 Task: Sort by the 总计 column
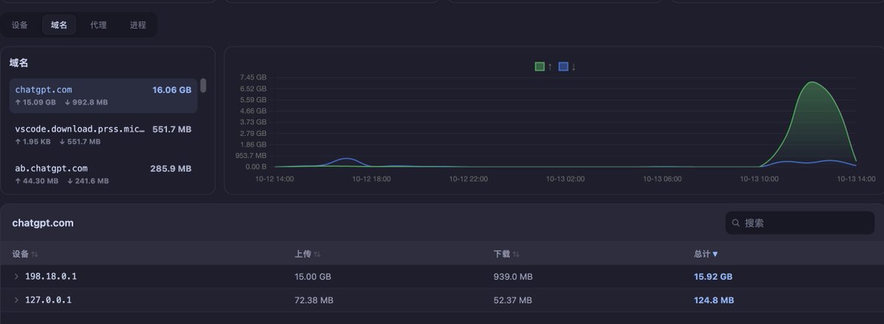[x=706, y=254]
